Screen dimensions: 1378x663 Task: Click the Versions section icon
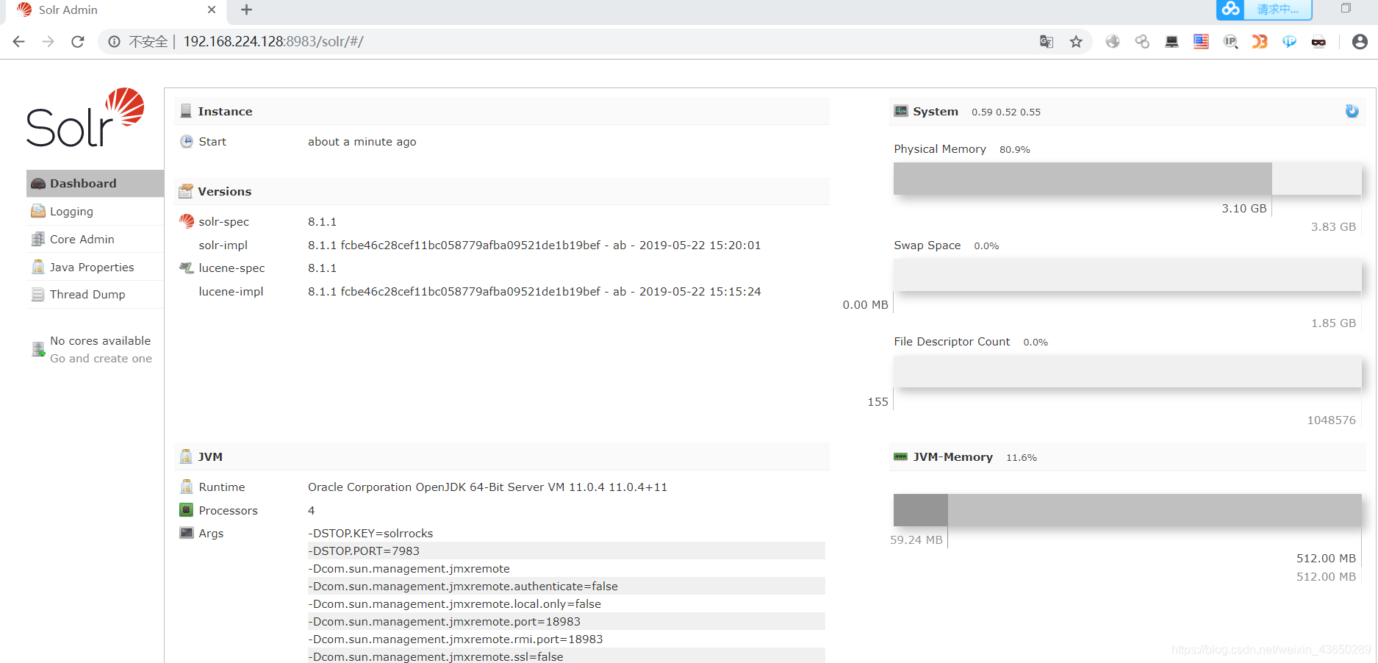click(x=186, y=191)
